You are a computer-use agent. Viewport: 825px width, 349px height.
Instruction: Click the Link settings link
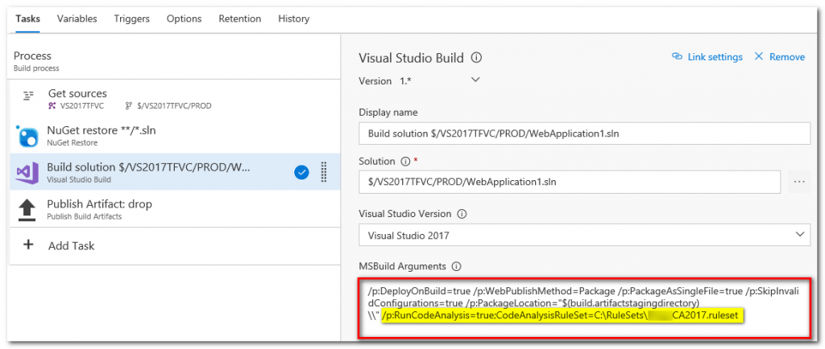707,57
